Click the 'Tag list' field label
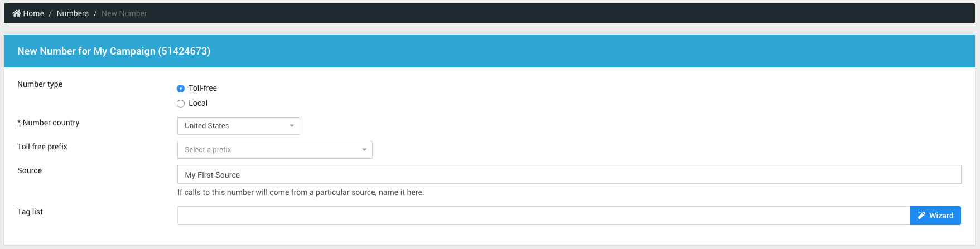This screenshot has width=980, height=249. click(30, 212)
